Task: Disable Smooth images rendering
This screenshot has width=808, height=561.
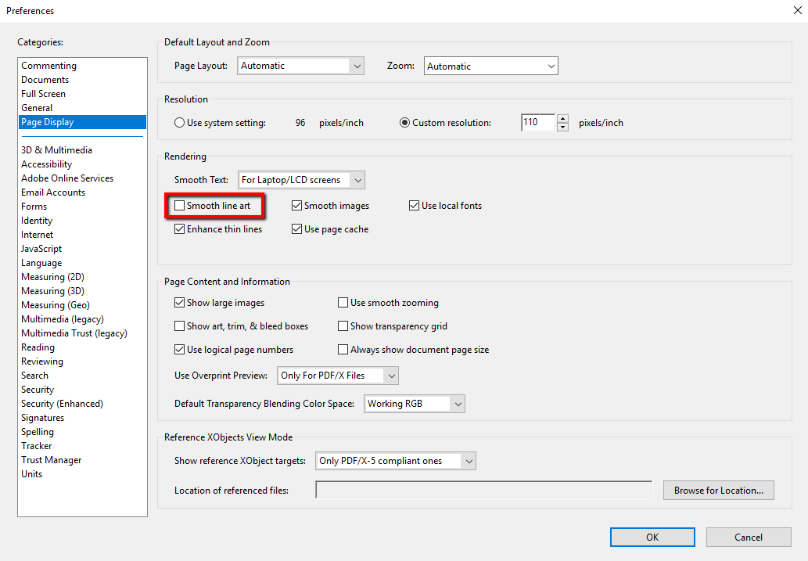Action: [296, 205]
